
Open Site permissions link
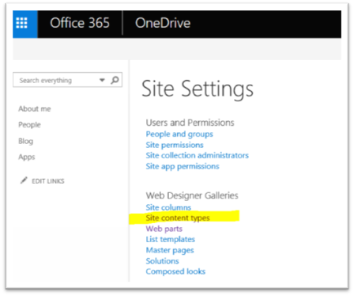(x=175, y=145)
